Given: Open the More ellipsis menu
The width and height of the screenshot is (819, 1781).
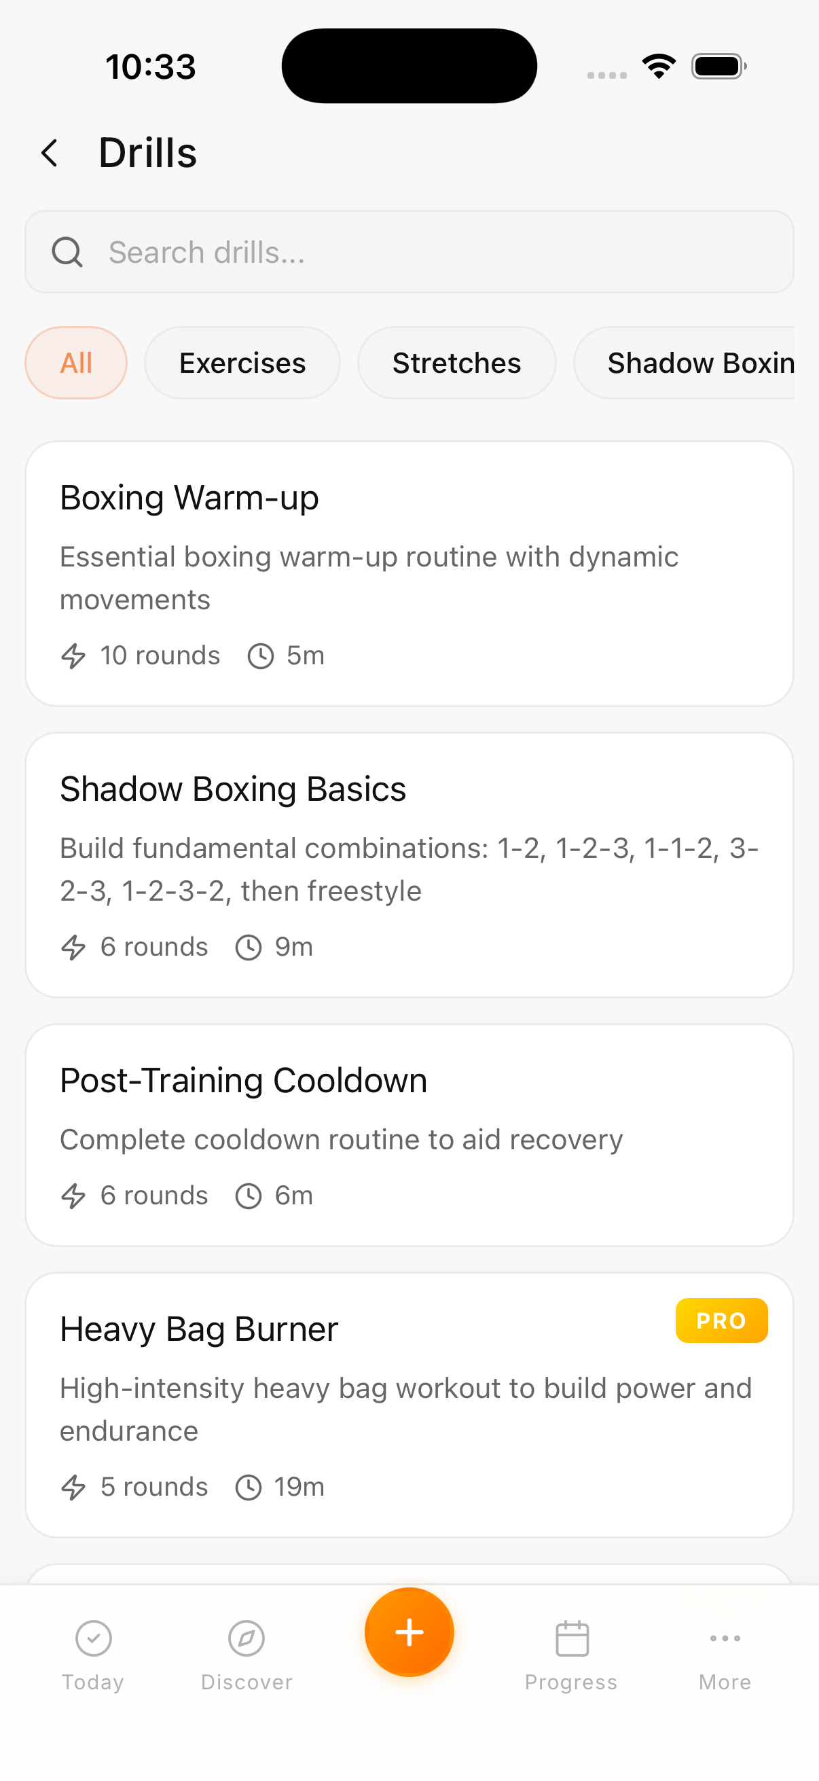Looking at the screenshot, I should click(x=725, y=1638).
